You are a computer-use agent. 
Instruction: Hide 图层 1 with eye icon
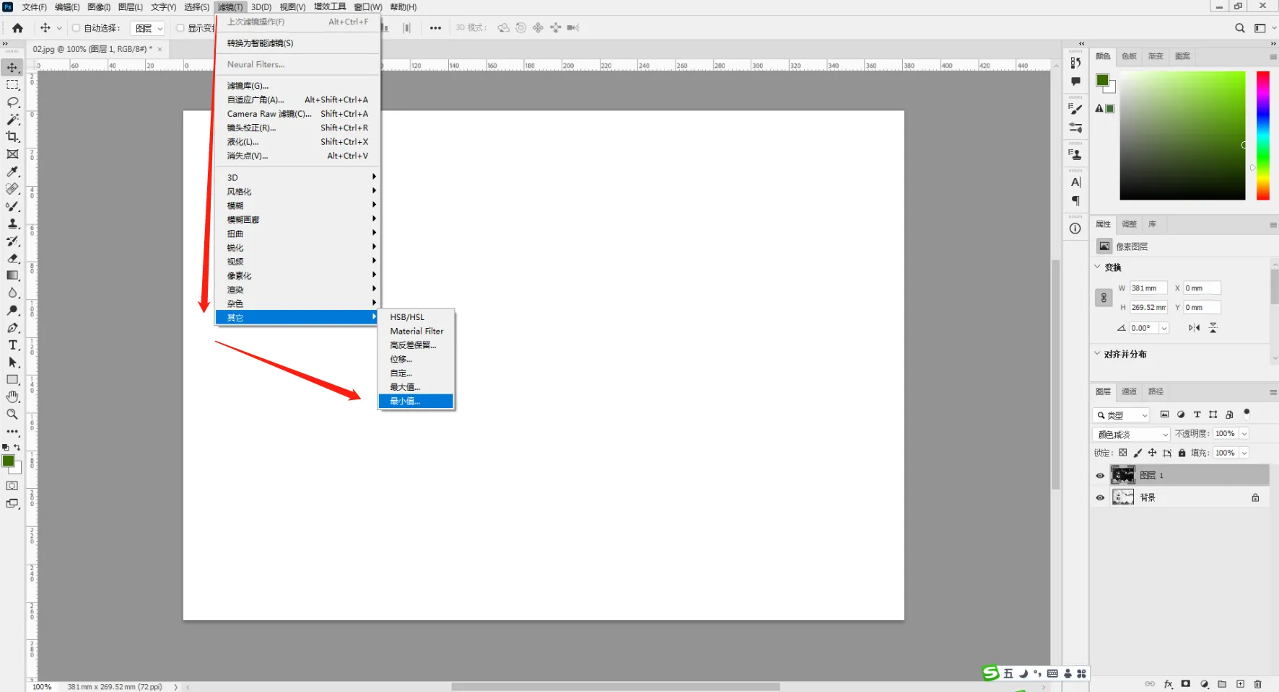pos(1100,476)
